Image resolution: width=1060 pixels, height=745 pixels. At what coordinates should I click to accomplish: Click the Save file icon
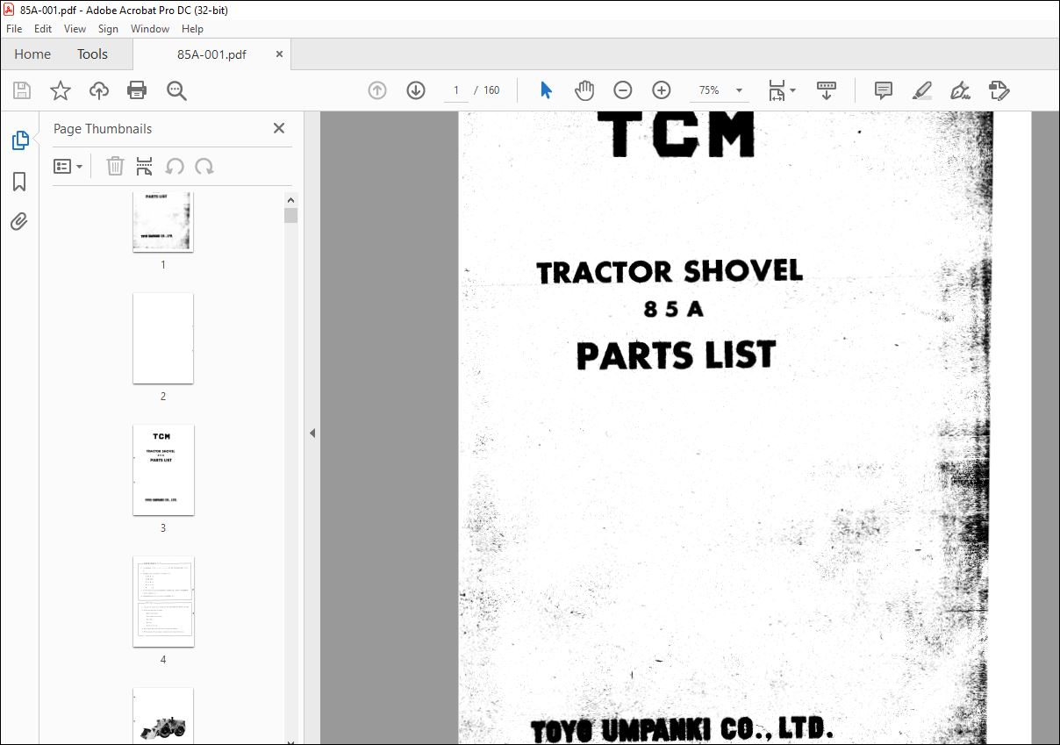point(22,90)
